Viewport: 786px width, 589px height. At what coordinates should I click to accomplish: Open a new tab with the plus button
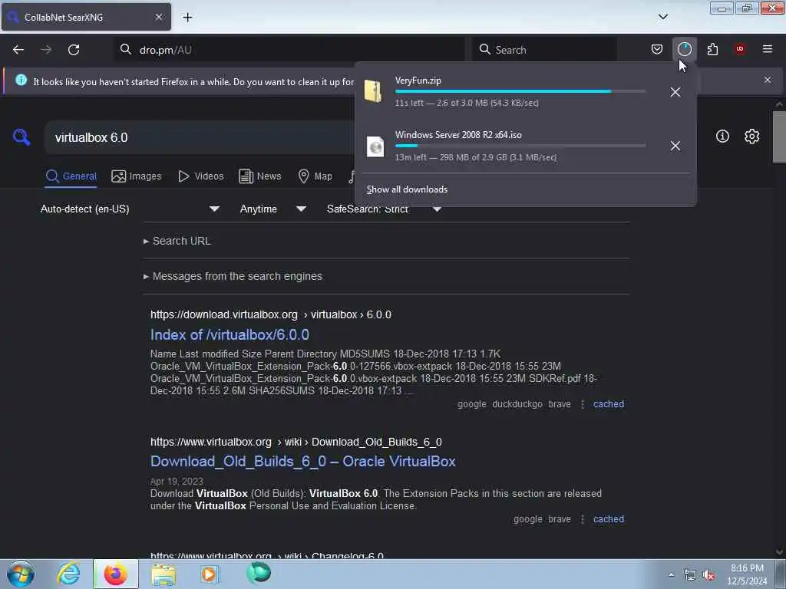pos(187,18)
